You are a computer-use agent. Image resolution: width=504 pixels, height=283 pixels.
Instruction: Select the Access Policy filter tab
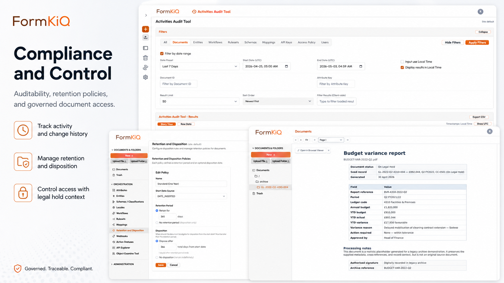coord(307,42)
